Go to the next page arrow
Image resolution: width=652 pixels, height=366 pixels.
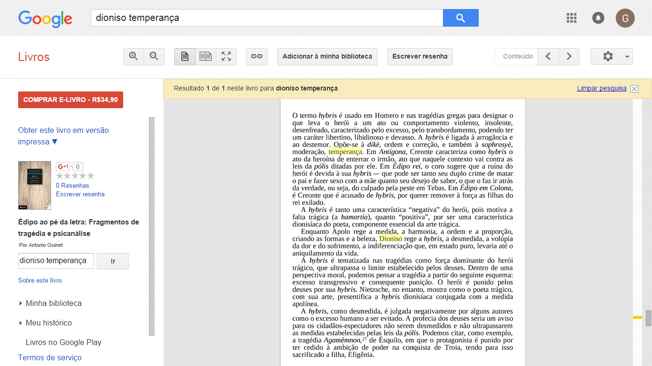[x=569, y=56]
